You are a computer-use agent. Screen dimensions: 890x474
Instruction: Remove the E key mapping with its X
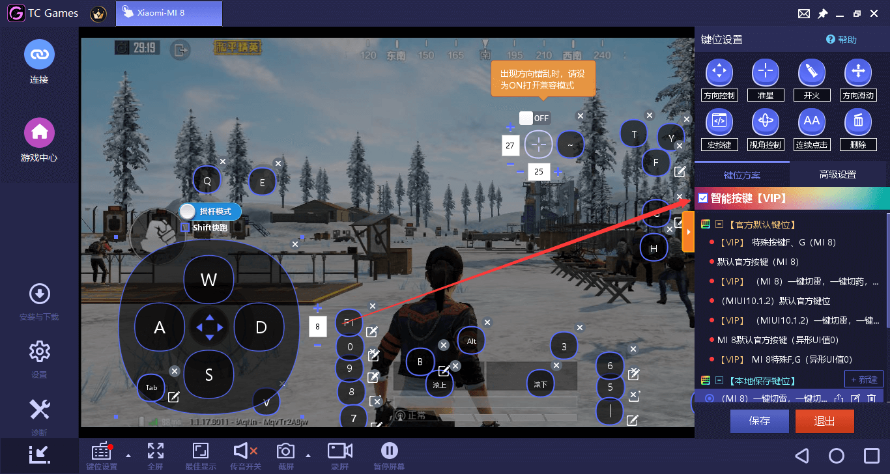click(278, 163)
